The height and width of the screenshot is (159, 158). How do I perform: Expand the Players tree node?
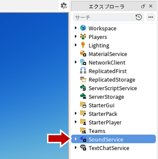(x=76, y=36)
